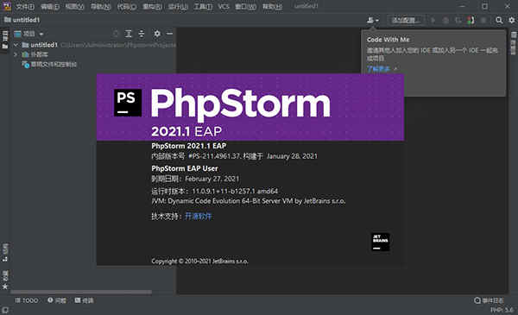Click the Debug toolbar icon

(x=445, y=21)
